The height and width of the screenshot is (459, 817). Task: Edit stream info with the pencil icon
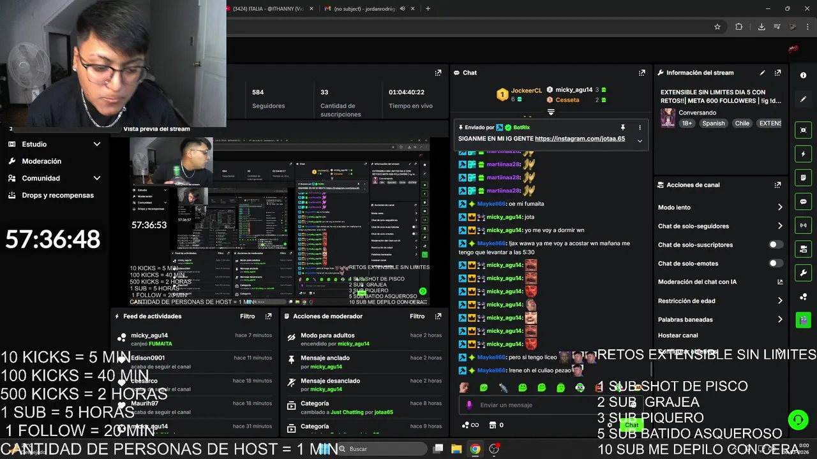pyautogui.click(x=762, y=73)
